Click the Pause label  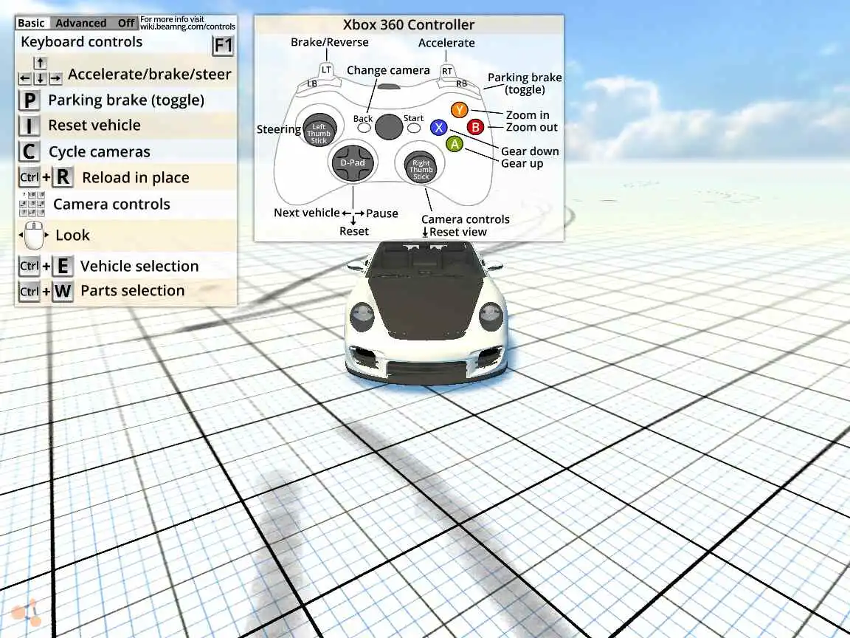tap(382, 213)
